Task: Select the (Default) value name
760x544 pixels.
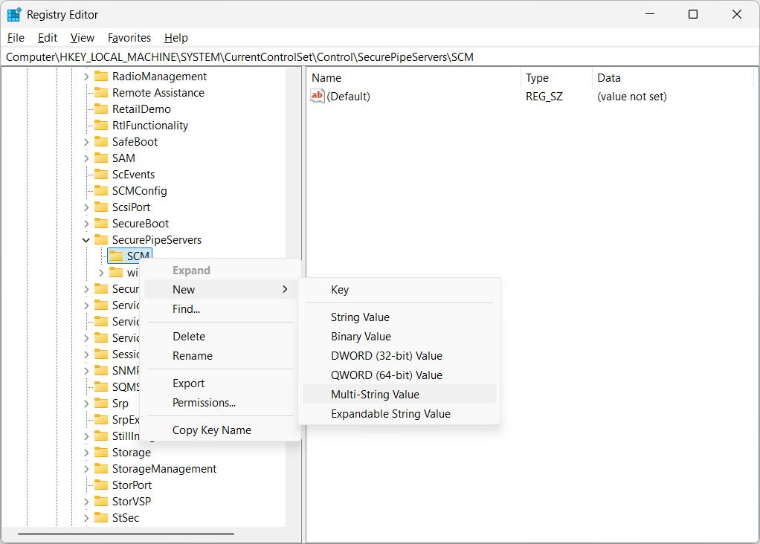Action: [x=349, y=97]
